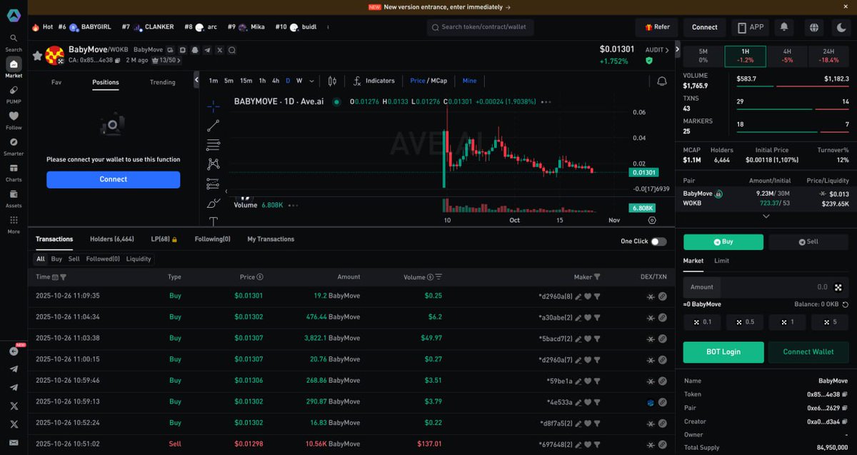Expand the pair list chevron below WOKB

[x=766, y=216]
